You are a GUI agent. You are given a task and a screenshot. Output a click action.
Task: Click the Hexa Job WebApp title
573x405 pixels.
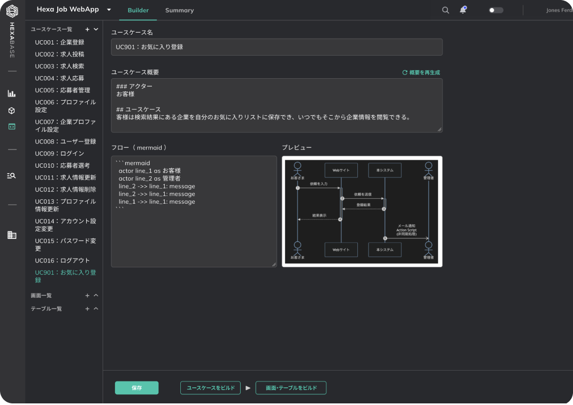point(67,10)
